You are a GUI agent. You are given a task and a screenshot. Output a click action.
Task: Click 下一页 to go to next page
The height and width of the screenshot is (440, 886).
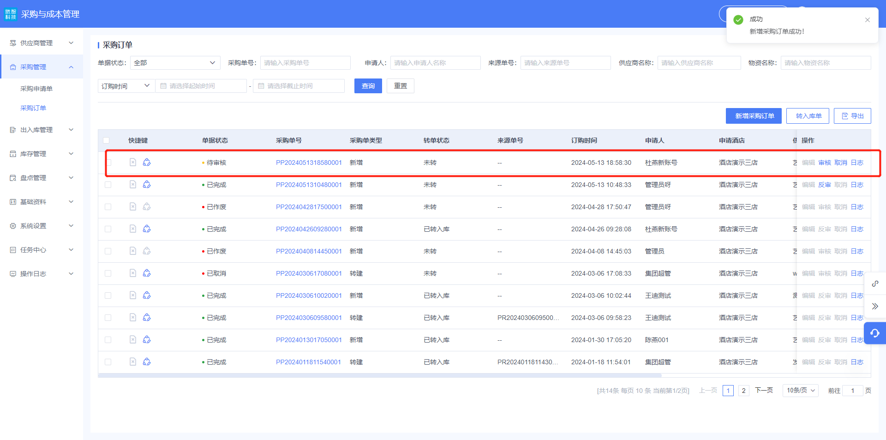764,391
